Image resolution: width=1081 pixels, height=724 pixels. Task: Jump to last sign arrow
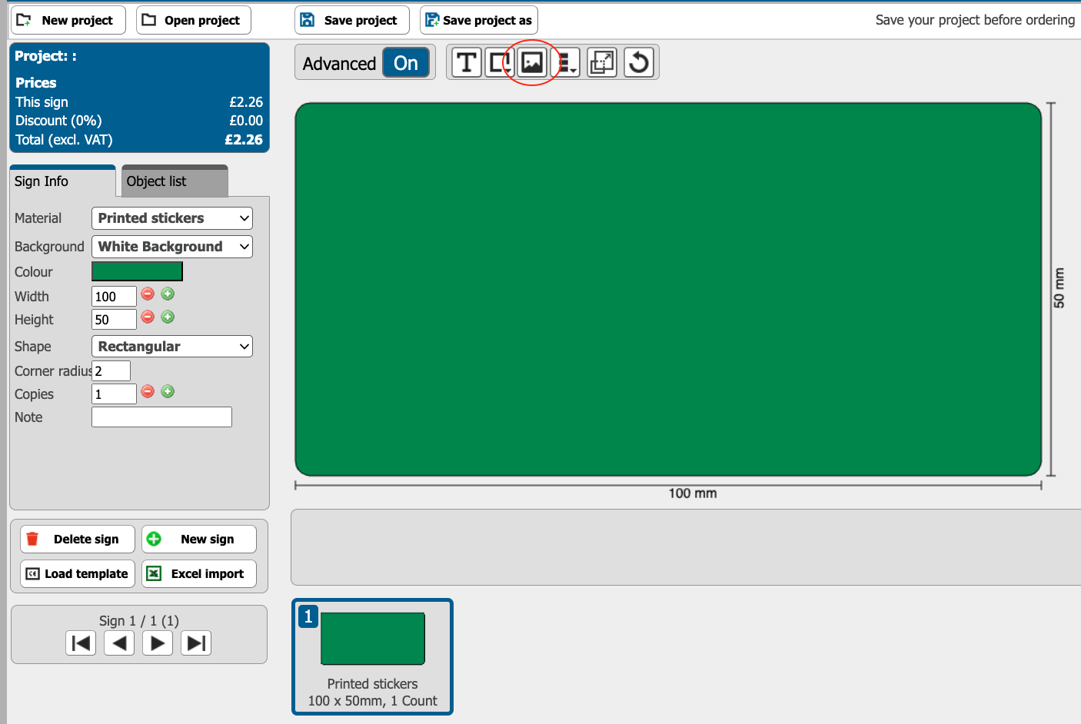pyautogui.click(x=196, y=643)
